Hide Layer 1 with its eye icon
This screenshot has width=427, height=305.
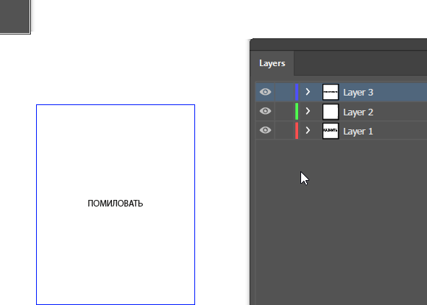[265, 130]
